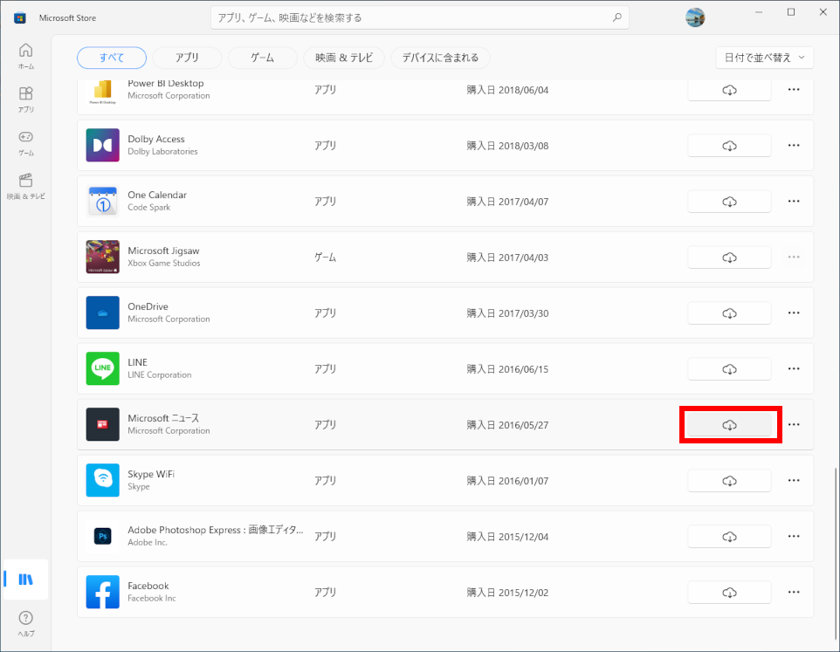Viewport: 840px width, 652px height.
Task: Click the Microsoft Jigsaw title text
Action: 163,251
